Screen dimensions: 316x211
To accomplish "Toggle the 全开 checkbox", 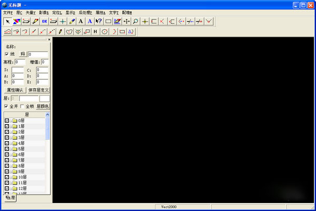I will pos(6,107).
